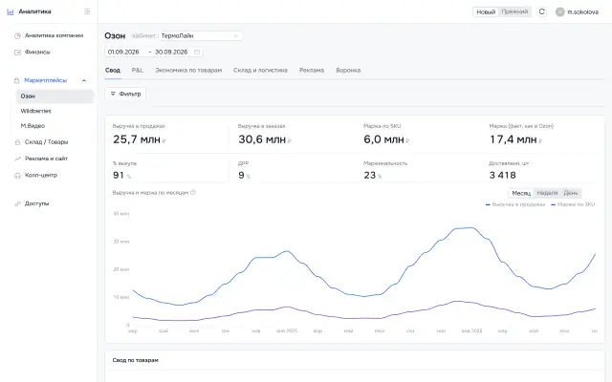Click the headset icon beside Колл-центр
612x382 pixels.
(x=17, y=176)
